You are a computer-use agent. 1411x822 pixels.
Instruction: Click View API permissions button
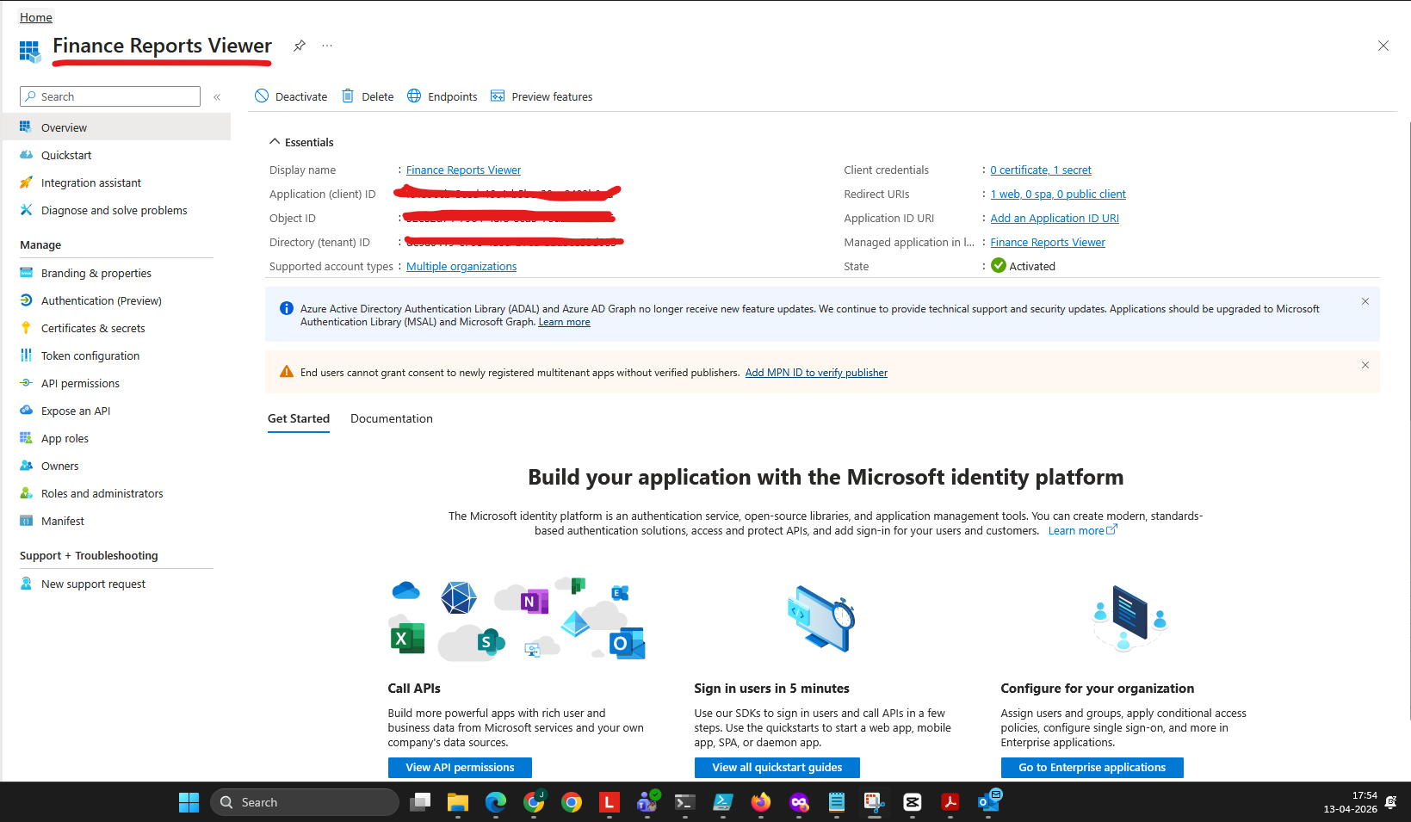pos(460,767)
